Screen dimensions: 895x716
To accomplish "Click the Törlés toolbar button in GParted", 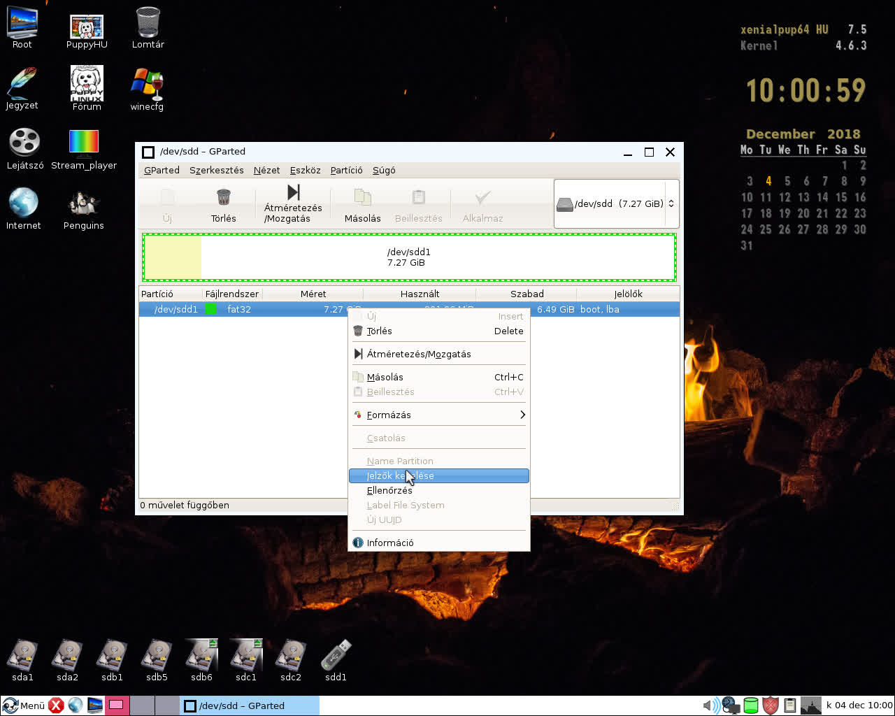I will (x=223, y=205).
